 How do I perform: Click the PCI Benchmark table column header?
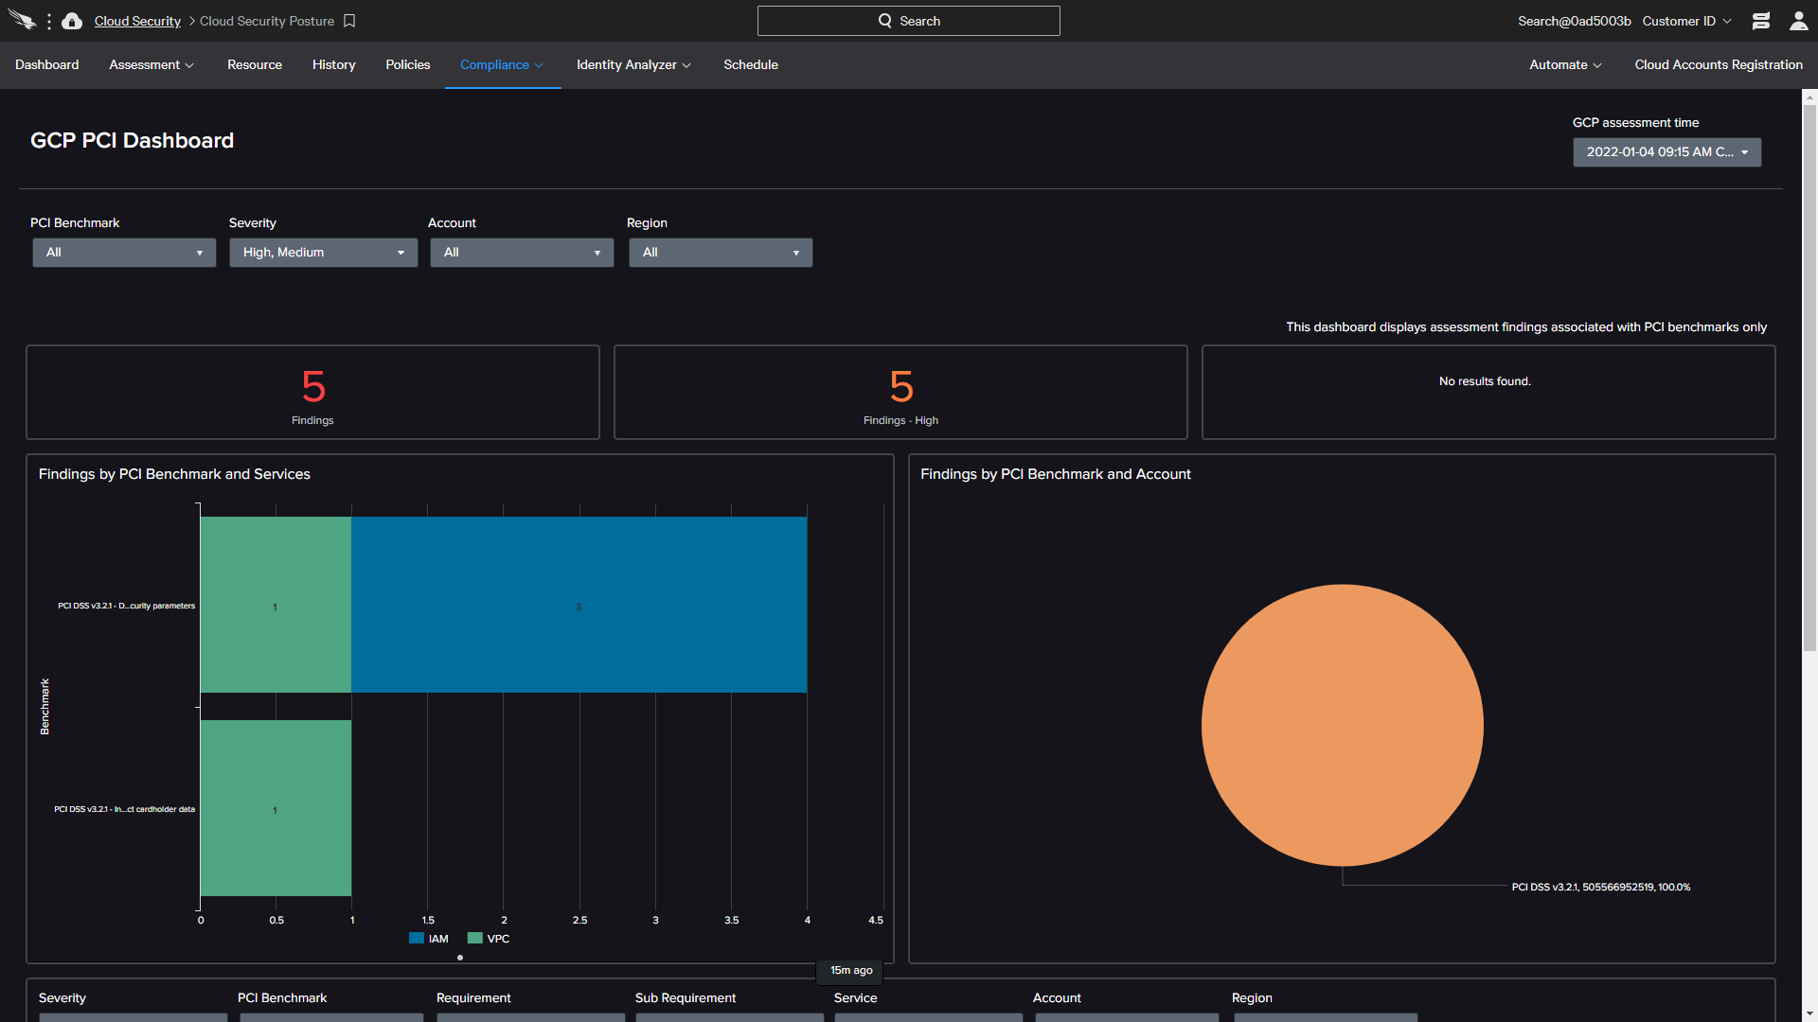tap(282, 997)
